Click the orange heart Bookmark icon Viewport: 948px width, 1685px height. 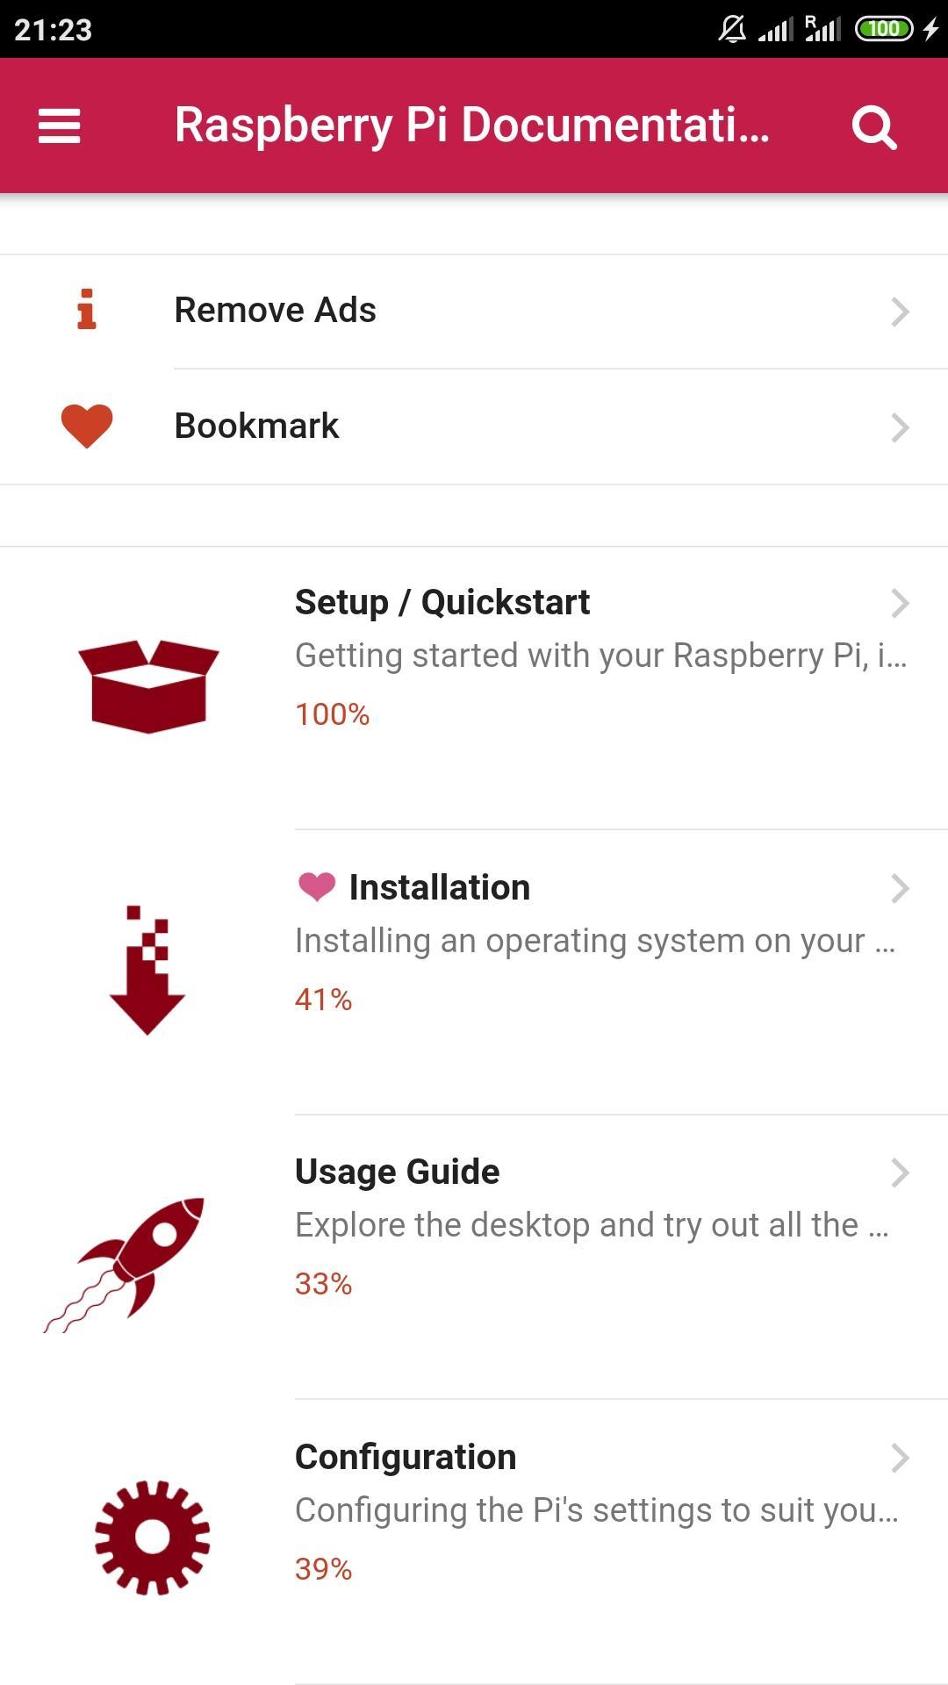coord(87,426)
